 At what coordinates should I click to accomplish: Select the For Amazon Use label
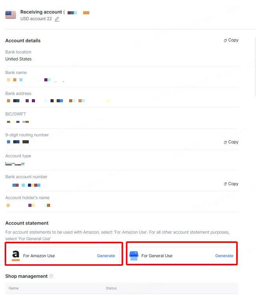tap(39, 256)
